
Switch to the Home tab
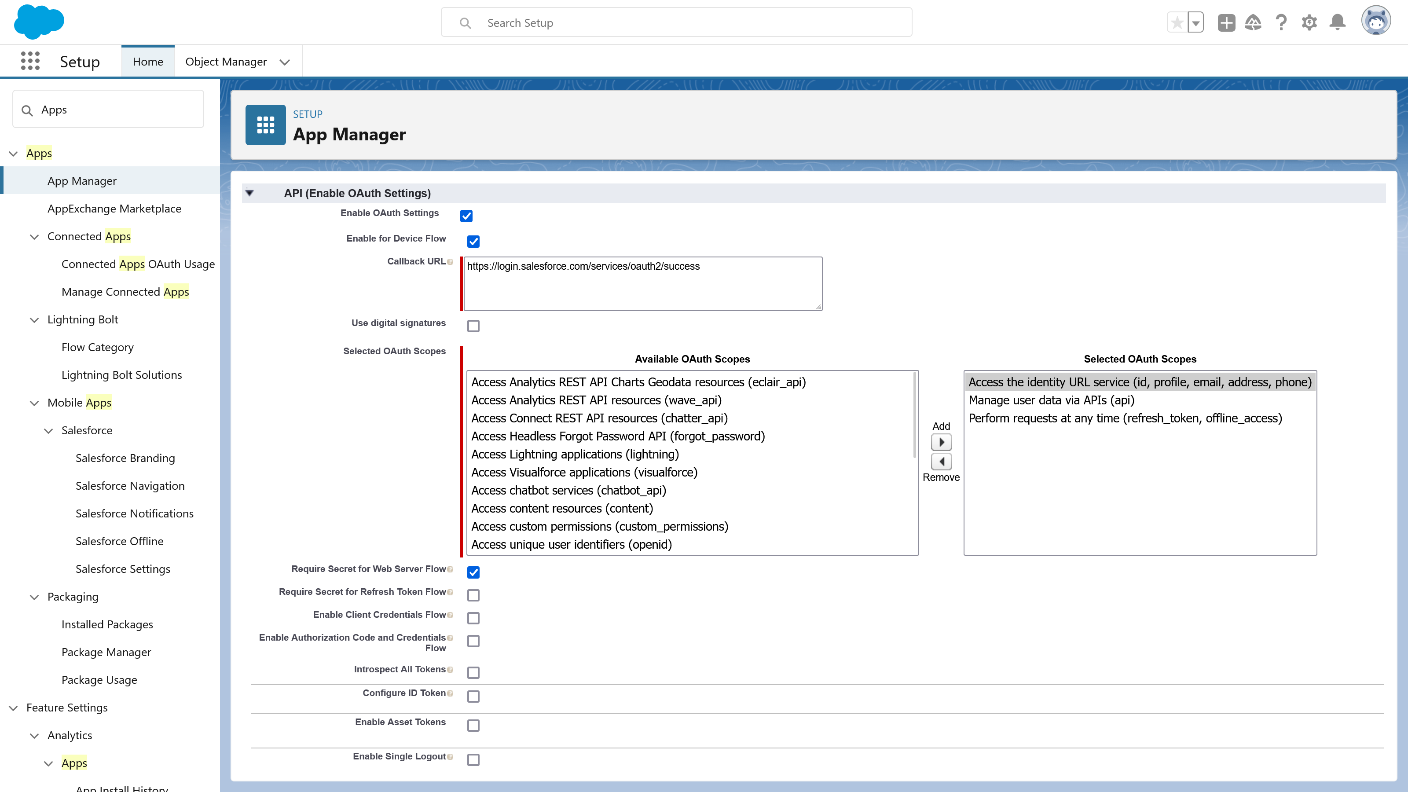pos(147,61)
